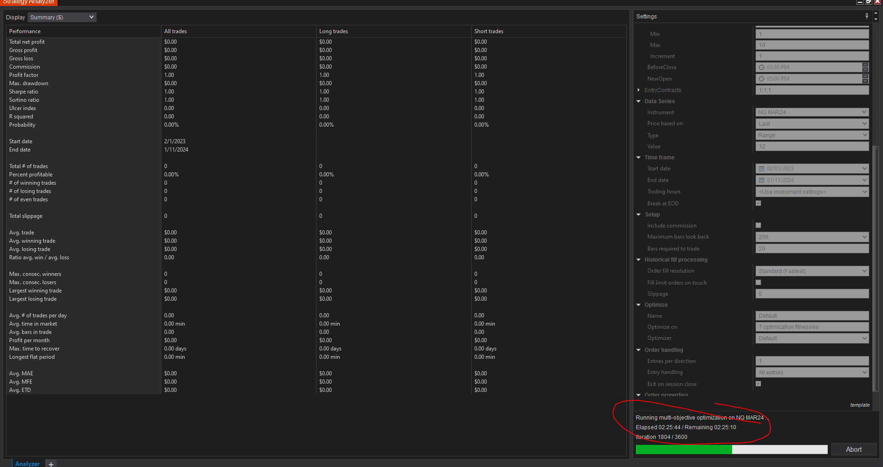The height and width of the screenshot is (467, 883).
Task: Add a new tab with the plus icon
Action: (x=51, y=464)
